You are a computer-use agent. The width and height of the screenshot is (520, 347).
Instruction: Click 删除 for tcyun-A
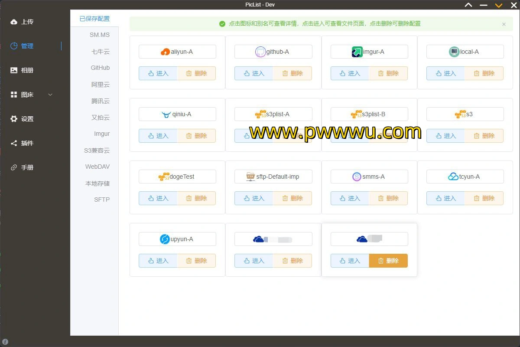pyautogui.click(x=484, y=198)
